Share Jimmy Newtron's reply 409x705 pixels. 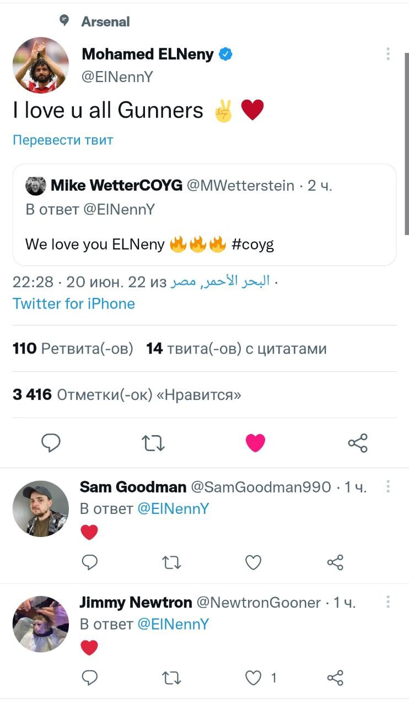[335, 677]
